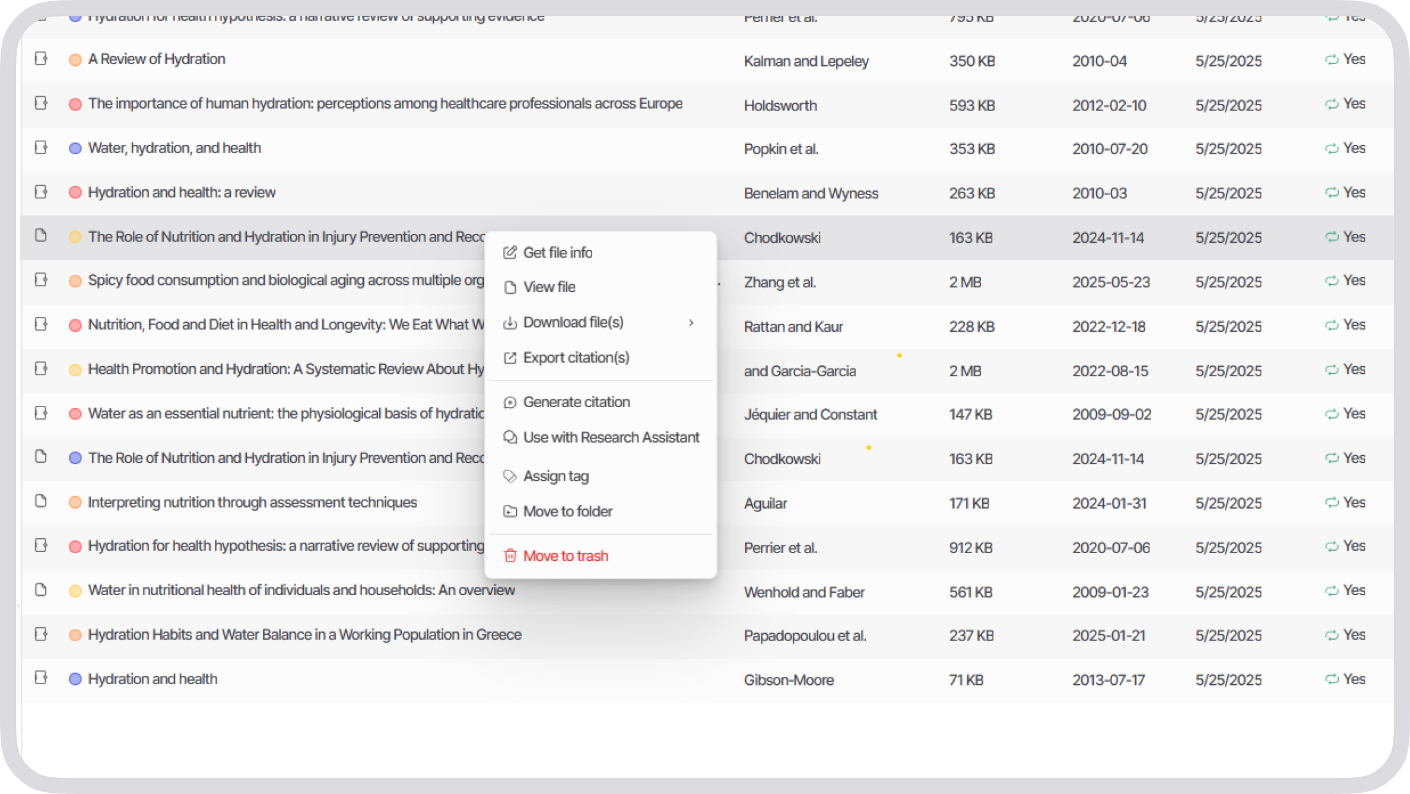Click the folder icon beside Move to folder
The height and width of the screenshot is (794, 1410).
[x=510, y=512]
